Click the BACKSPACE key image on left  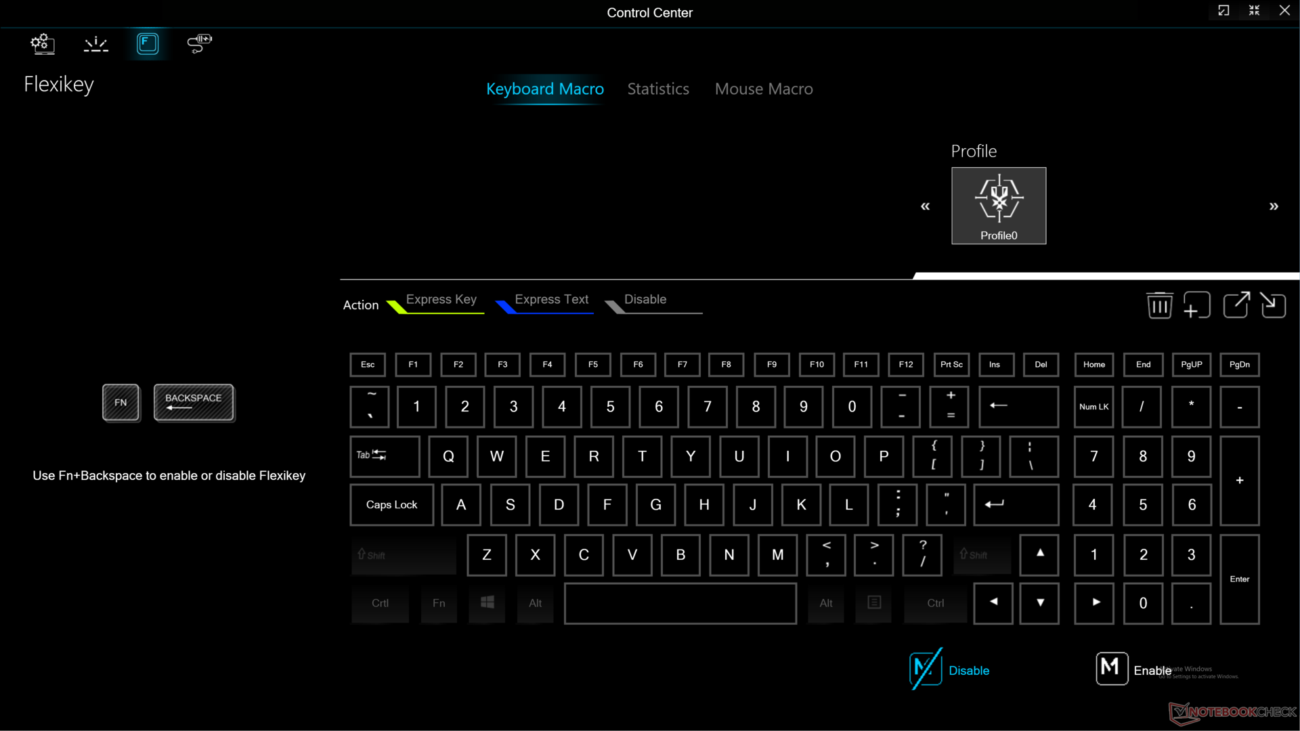[x=194, y=403]
